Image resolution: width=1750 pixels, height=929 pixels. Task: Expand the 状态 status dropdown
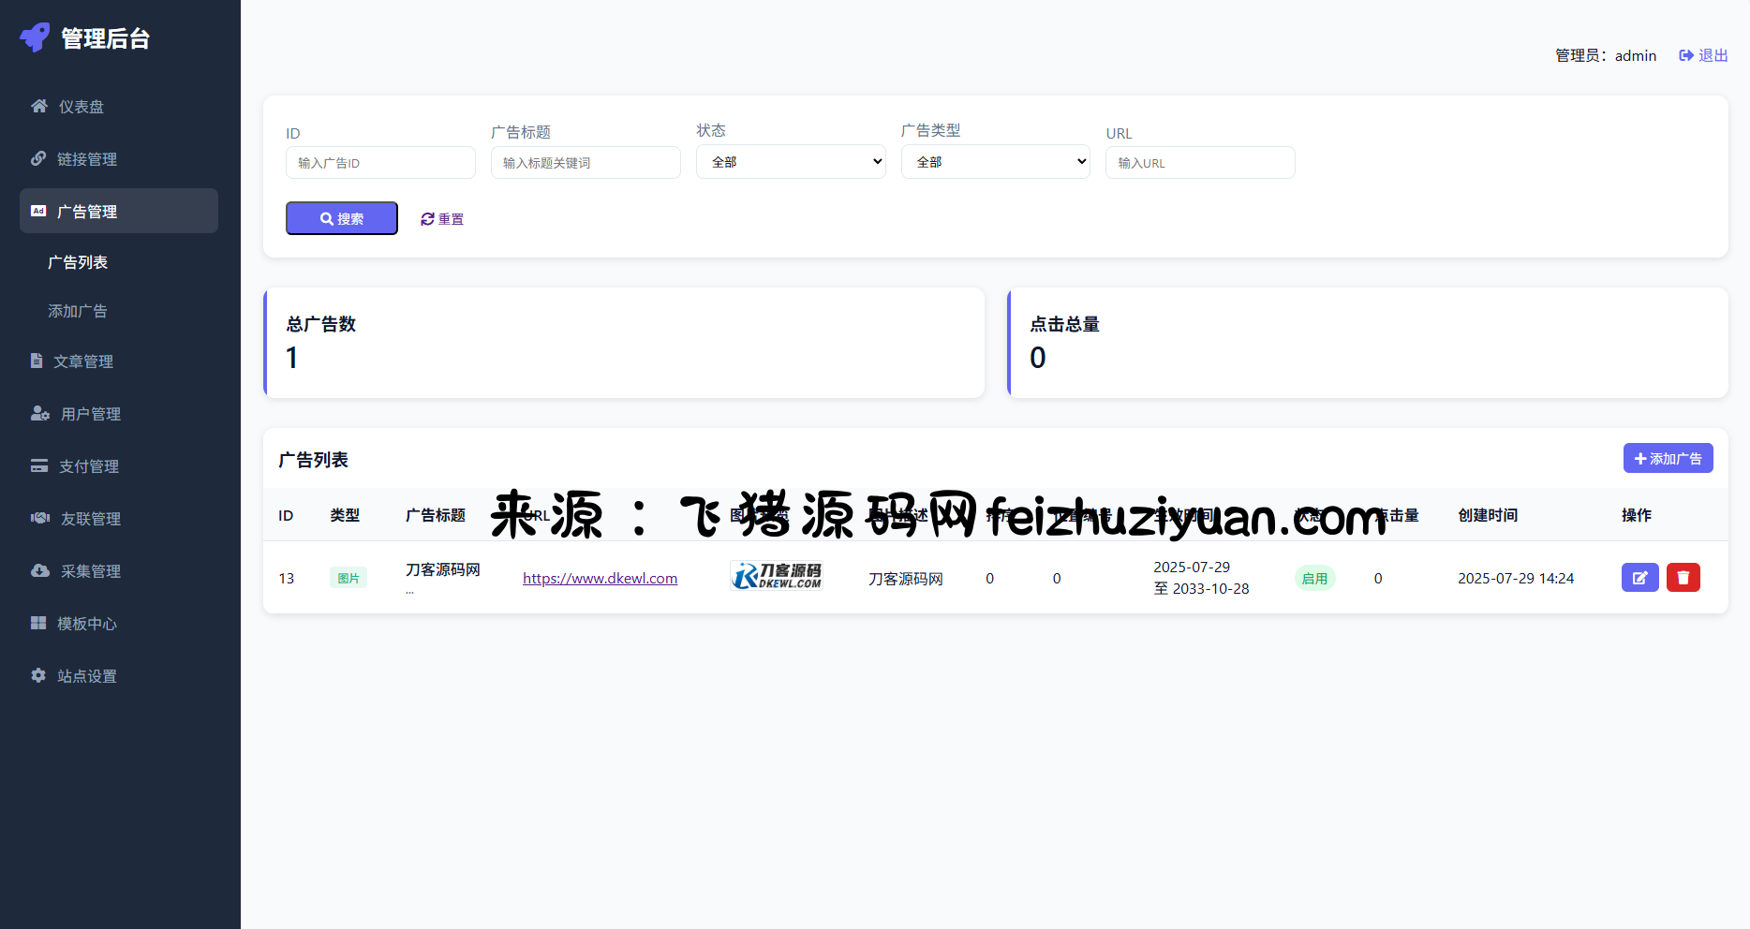[x=791, y=162]
